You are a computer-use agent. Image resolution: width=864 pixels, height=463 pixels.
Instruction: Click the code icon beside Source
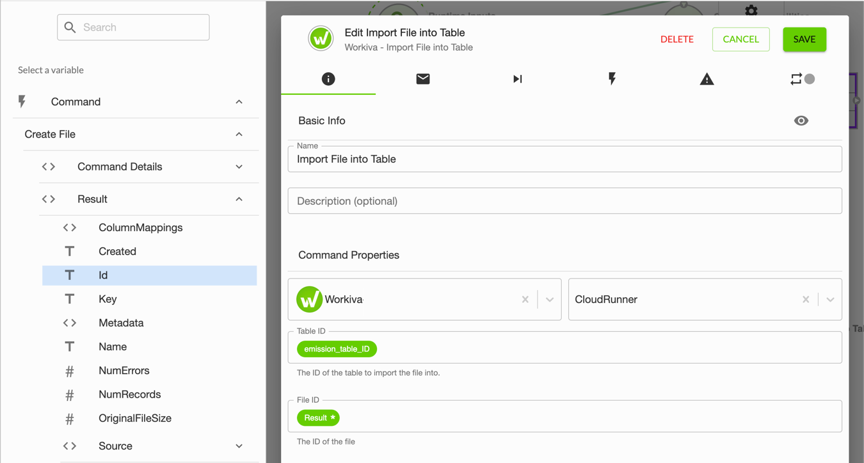point(70,446)
